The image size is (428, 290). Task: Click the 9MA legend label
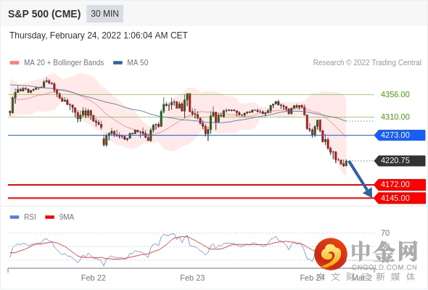pyautogui.click(x=67, y=217)
